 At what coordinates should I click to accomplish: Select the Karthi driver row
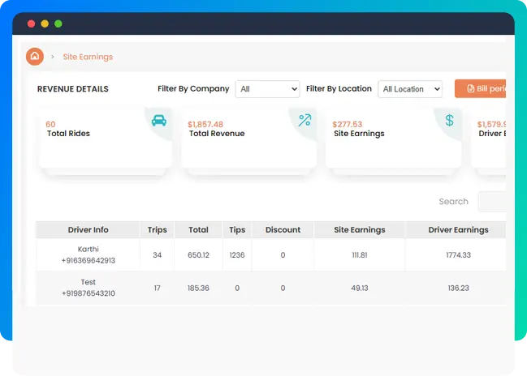tap(88, 255)
